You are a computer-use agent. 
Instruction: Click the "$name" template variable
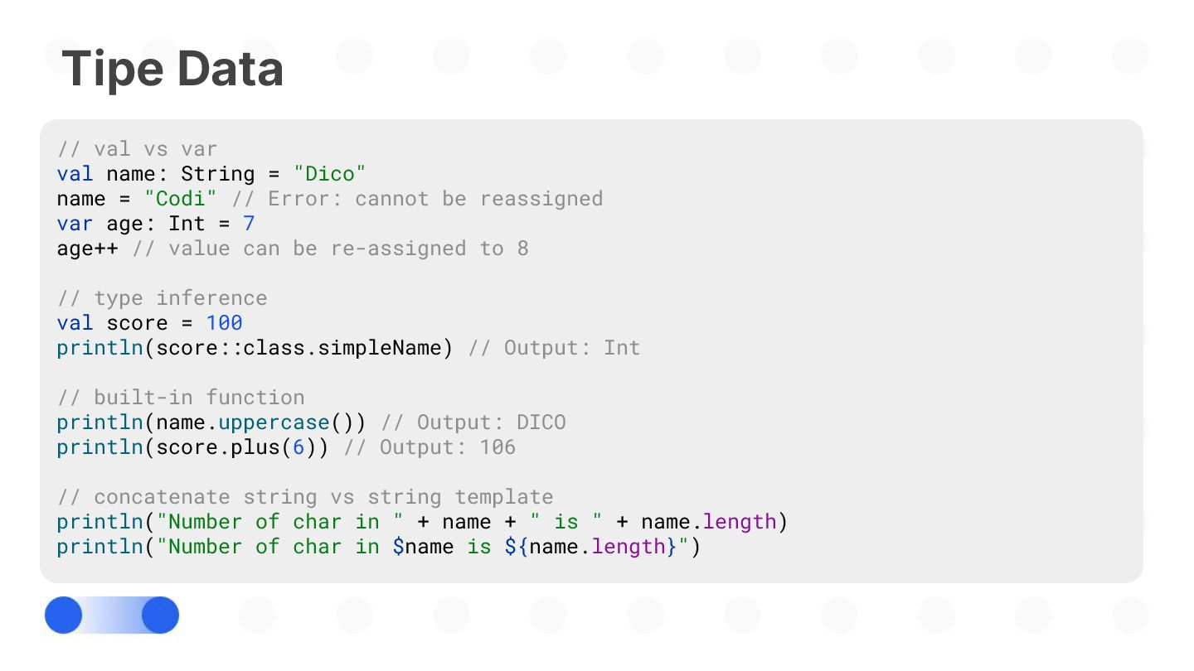point(423,547)
